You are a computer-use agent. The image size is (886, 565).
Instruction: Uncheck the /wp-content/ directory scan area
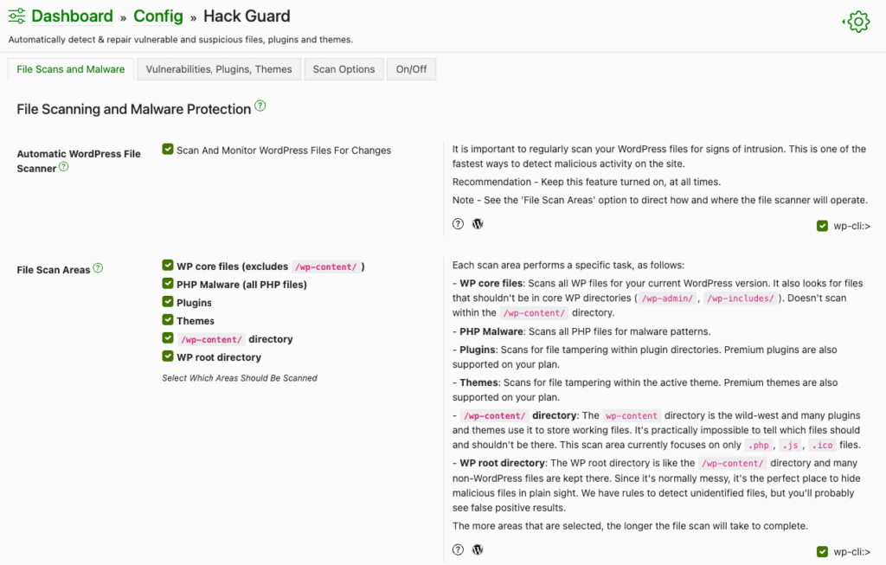(167, 338)
